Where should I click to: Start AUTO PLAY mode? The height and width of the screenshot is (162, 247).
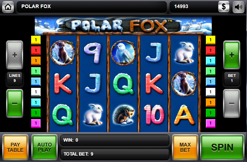[x=45, y=147]
